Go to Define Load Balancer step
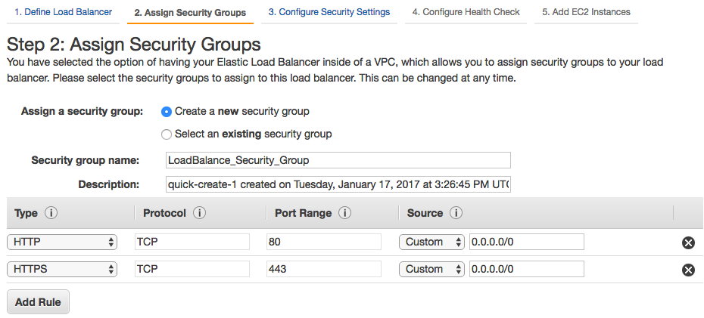This screenshot has height=318, width=704. [x=63, y=12]
